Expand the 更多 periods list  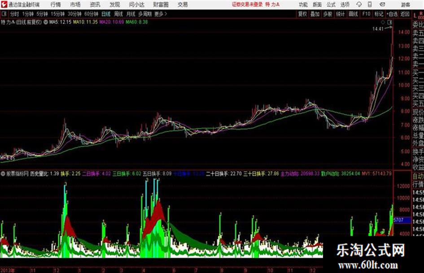pyautogui.click(x=161, y=14)
